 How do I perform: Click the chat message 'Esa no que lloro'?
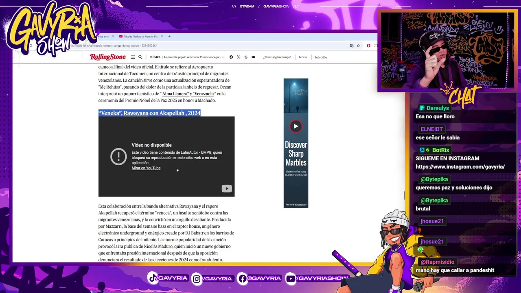point(435,116)
